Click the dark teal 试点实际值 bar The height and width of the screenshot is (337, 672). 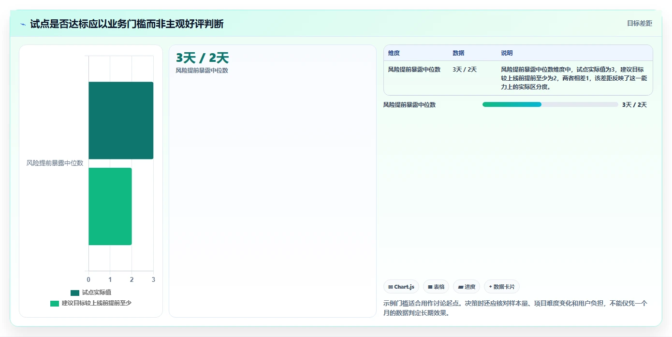click(121, 120)
